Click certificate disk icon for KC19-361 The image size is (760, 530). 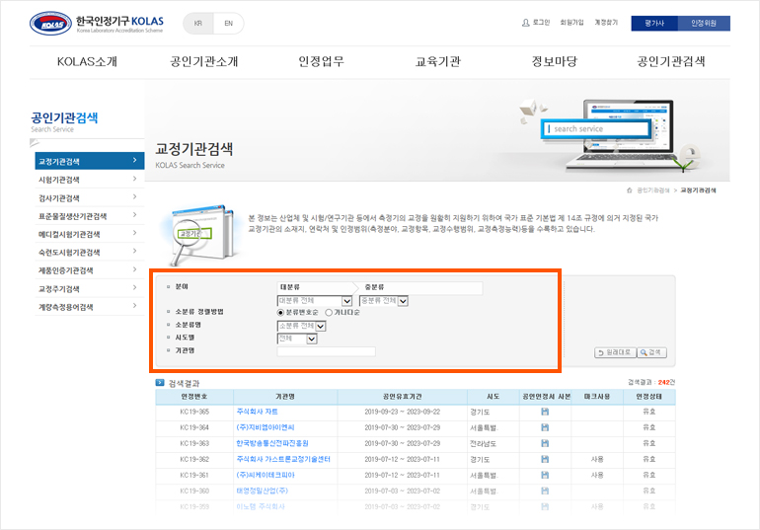545,475
